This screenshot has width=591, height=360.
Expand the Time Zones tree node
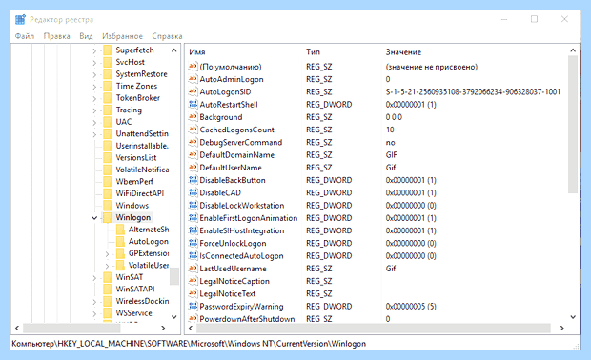[x=94, y=87]
